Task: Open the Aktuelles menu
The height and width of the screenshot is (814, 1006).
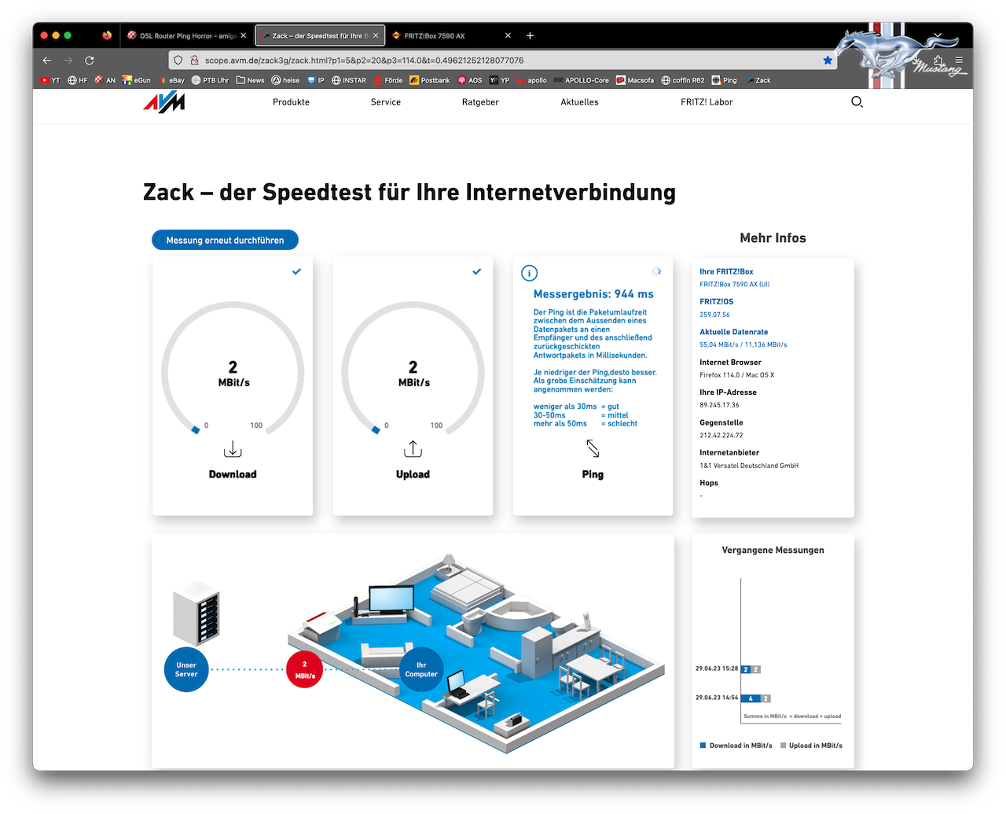Action: [x=579, y=102]
